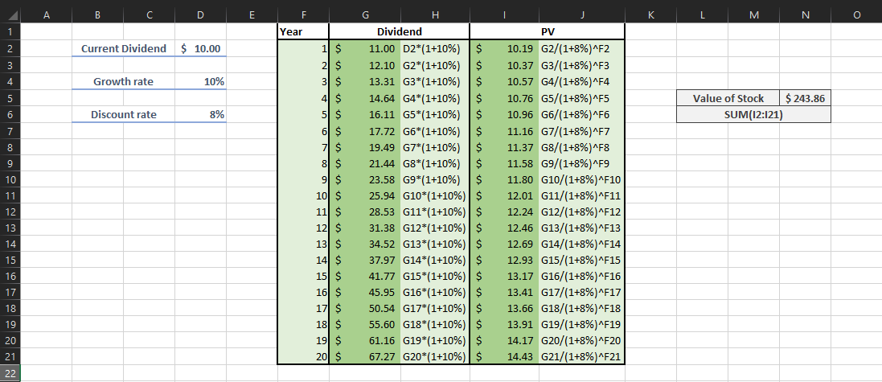Image resolution: width=882 pixels, height=382 pixels.
Task: Select the column G header
Action: (x=366, y=14)
